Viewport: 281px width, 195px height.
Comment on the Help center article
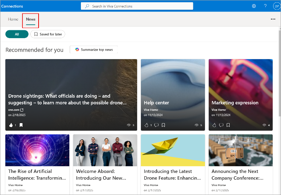click(157, 125)
